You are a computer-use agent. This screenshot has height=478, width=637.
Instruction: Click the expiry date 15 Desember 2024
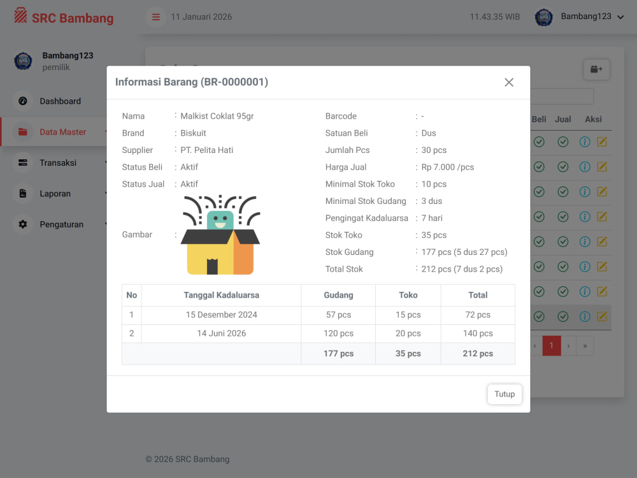[x=222, y=315]
